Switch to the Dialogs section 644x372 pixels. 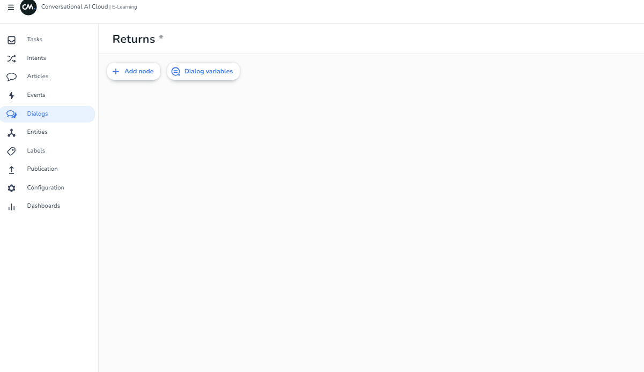tap(37, 114)
